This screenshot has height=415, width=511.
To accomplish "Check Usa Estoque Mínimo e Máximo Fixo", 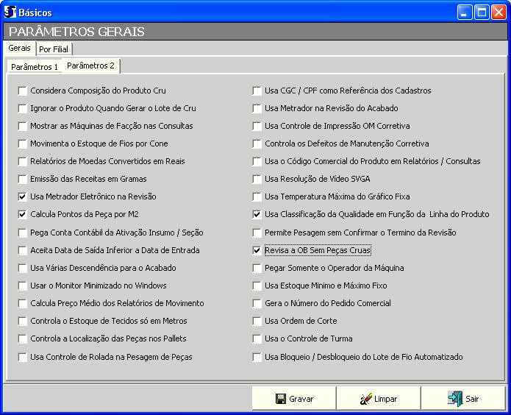I will point(257,286).
